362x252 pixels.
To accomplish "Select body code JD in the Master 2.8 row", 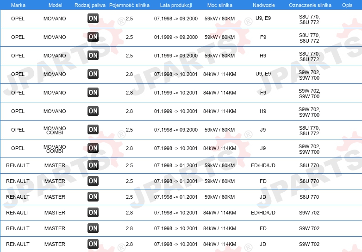I will pos(263,244).
